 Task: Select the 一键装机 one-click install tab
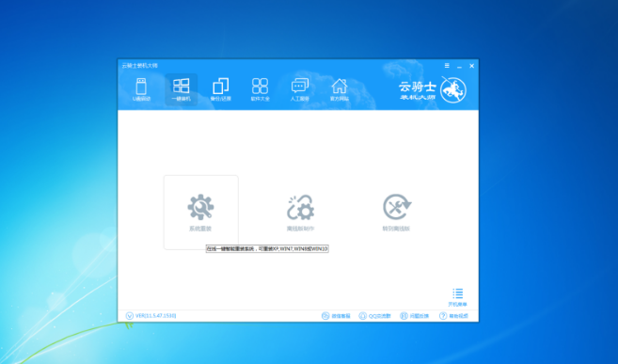click(181, 89)
